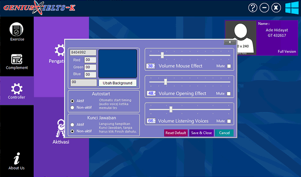Click the Save & Close button
The image size is (301, 177).
click(201, 133)
